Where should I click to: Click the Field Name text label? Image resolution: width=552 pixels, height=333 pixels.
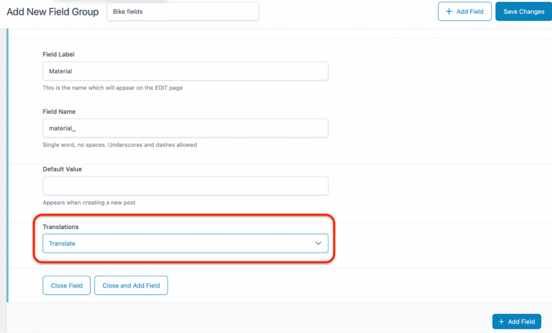coord(59,111)
